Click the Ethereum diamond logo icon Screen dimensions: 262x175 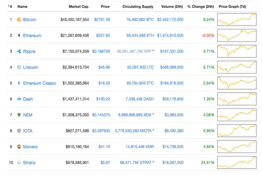[19, 35]
